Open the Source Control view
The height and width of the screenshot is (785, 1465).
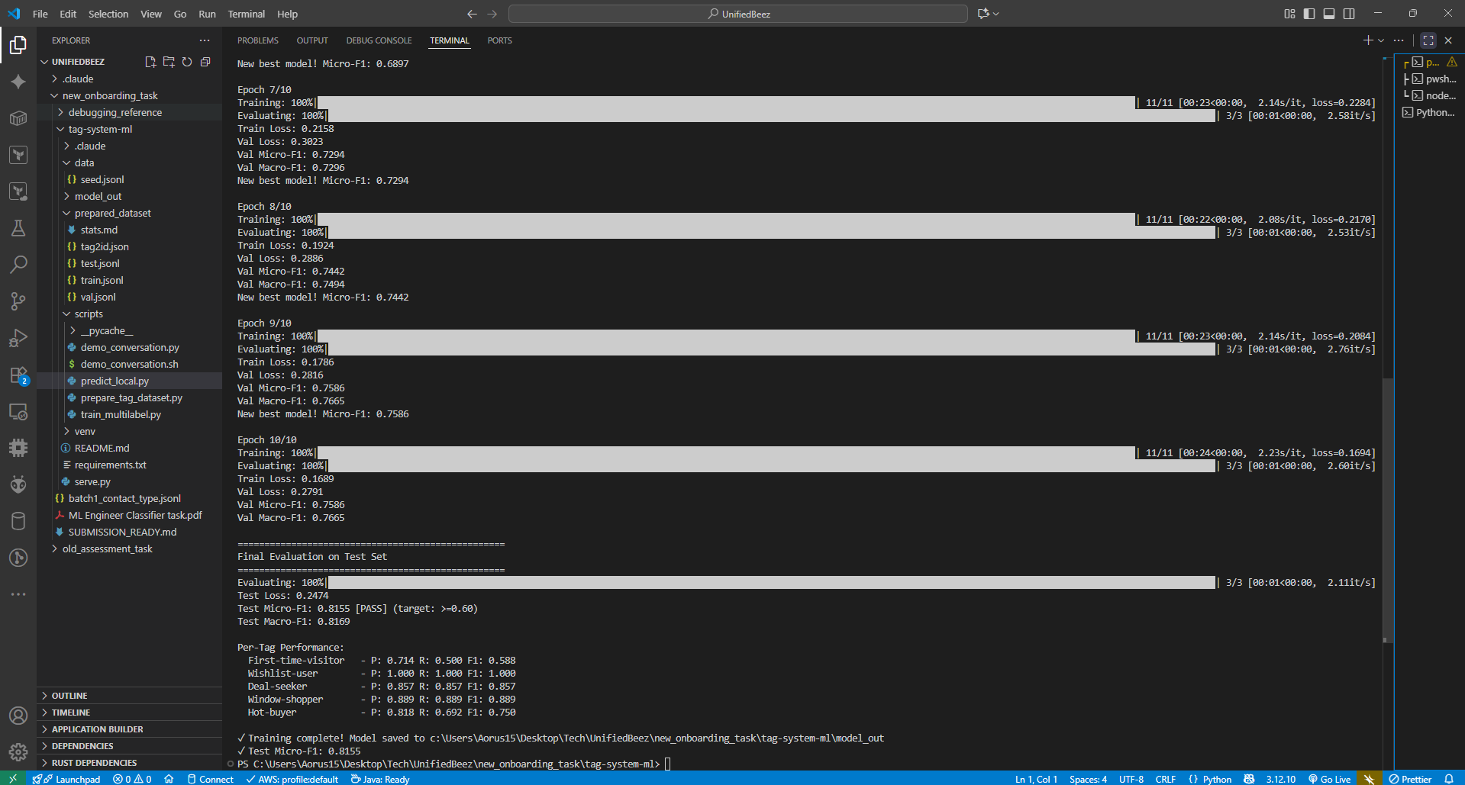tap(18, 301)
